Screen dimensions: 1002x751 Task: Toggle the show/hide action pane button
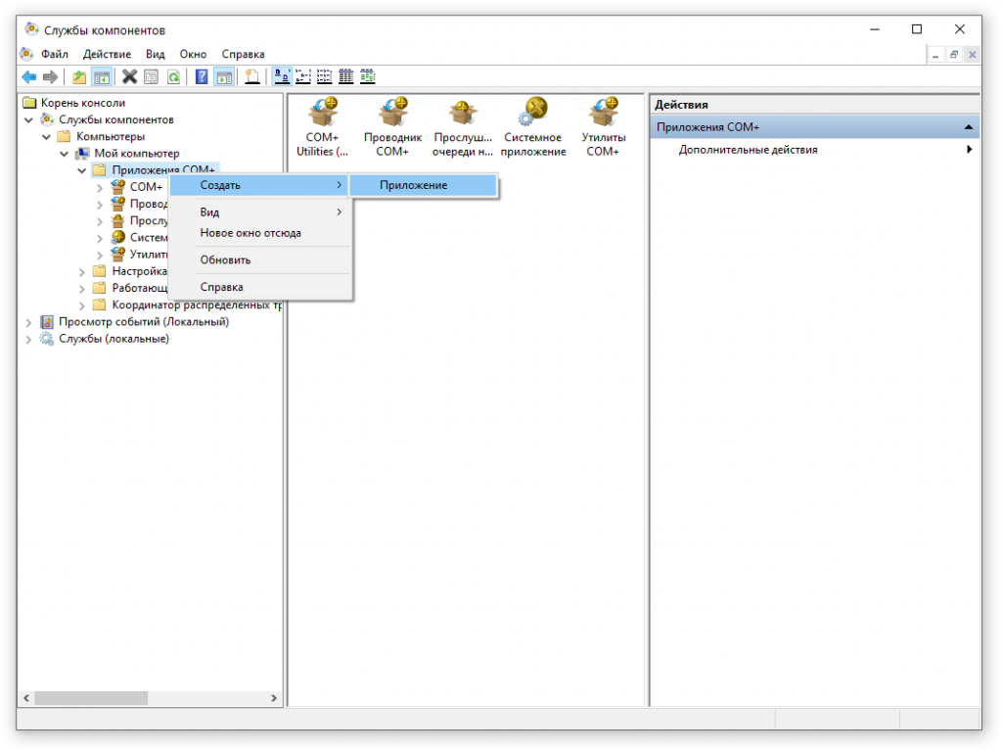(224, 77)
